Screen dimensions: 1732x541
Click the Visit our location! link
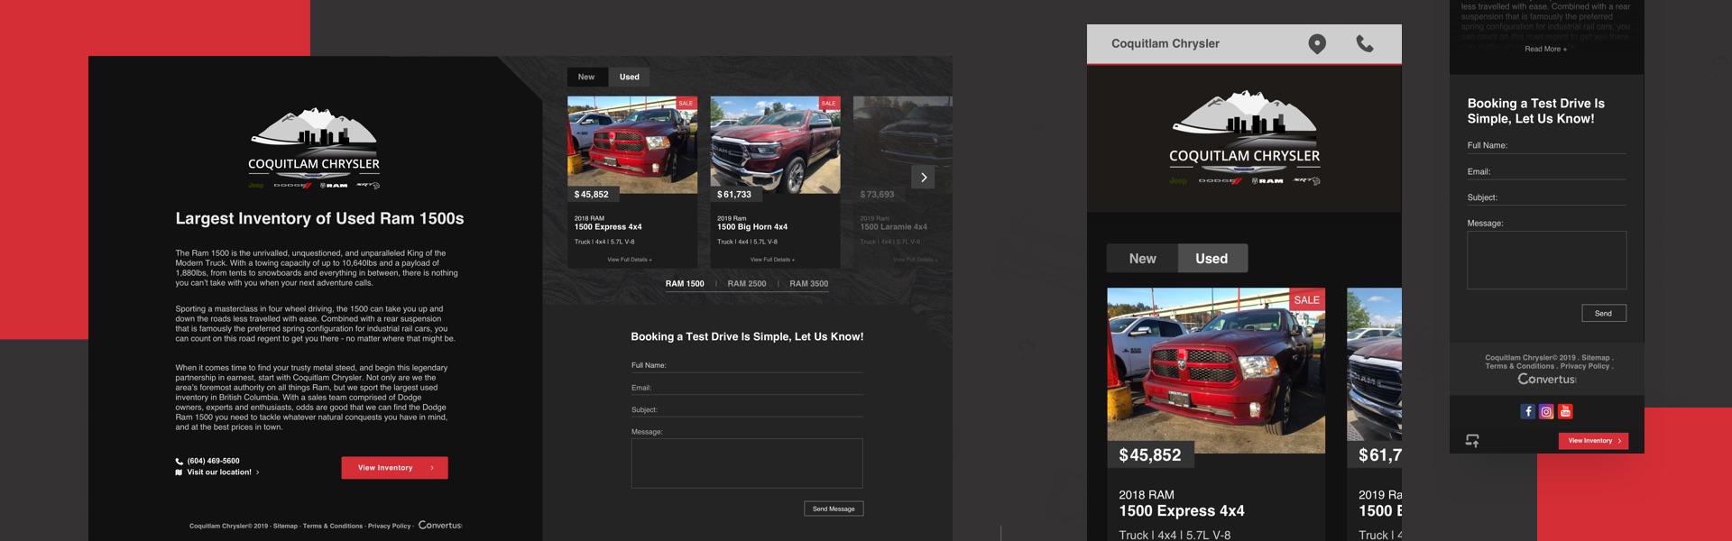219,472
